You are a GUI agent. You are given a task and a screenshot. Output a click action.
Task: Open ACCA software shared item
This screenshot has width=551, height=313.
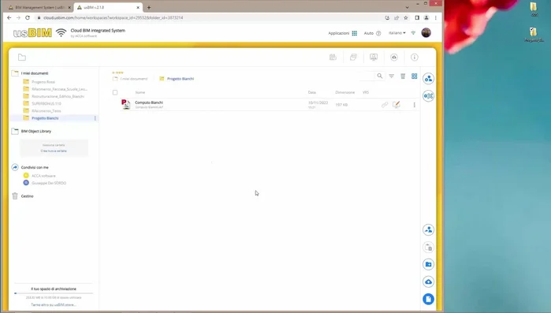tap(43, 176)
